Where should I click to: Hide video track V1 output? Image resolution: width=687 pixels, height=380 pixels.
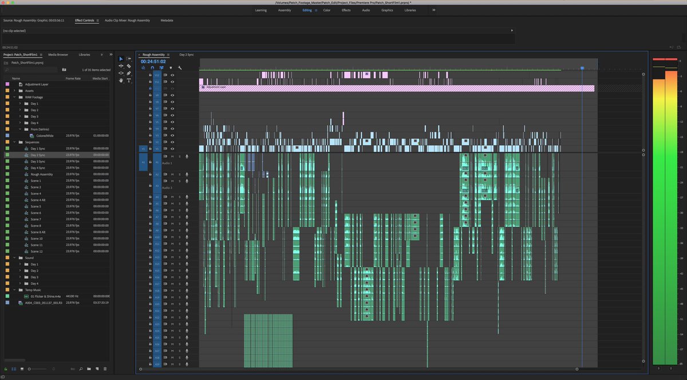[x=172, y=149]
